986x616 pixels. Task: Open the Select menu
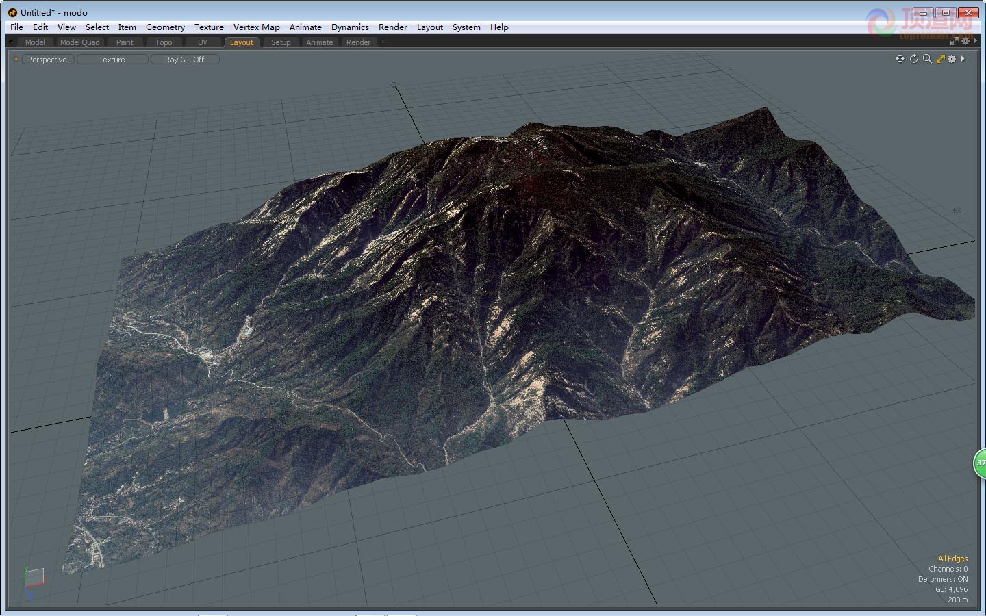(x=97, y=27)
